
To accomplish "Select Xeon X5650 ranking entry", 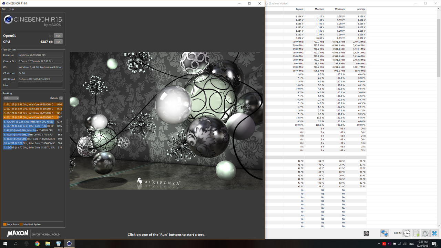I will click(33, 122).
